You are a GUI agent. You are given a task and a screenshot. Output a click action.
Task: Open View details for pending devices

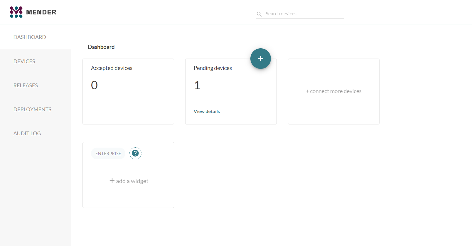click(x=207, y=112)
